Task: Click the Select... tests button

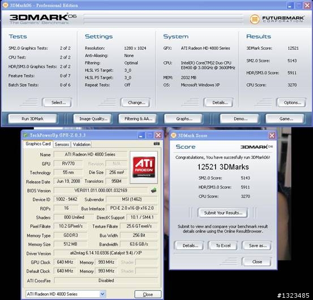Action: (57, 102)
